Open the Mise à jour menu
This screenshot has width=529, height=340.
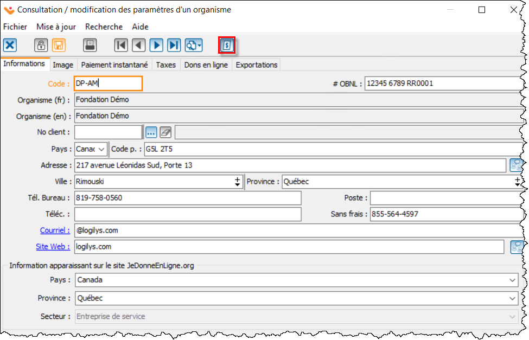tap(56, 27)
